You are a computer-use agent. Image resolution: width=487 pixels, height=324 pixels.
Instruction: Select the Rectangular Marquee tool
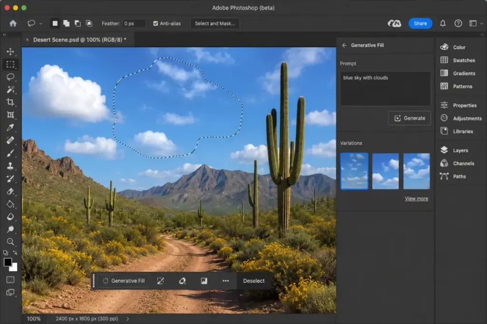(10, 65)
